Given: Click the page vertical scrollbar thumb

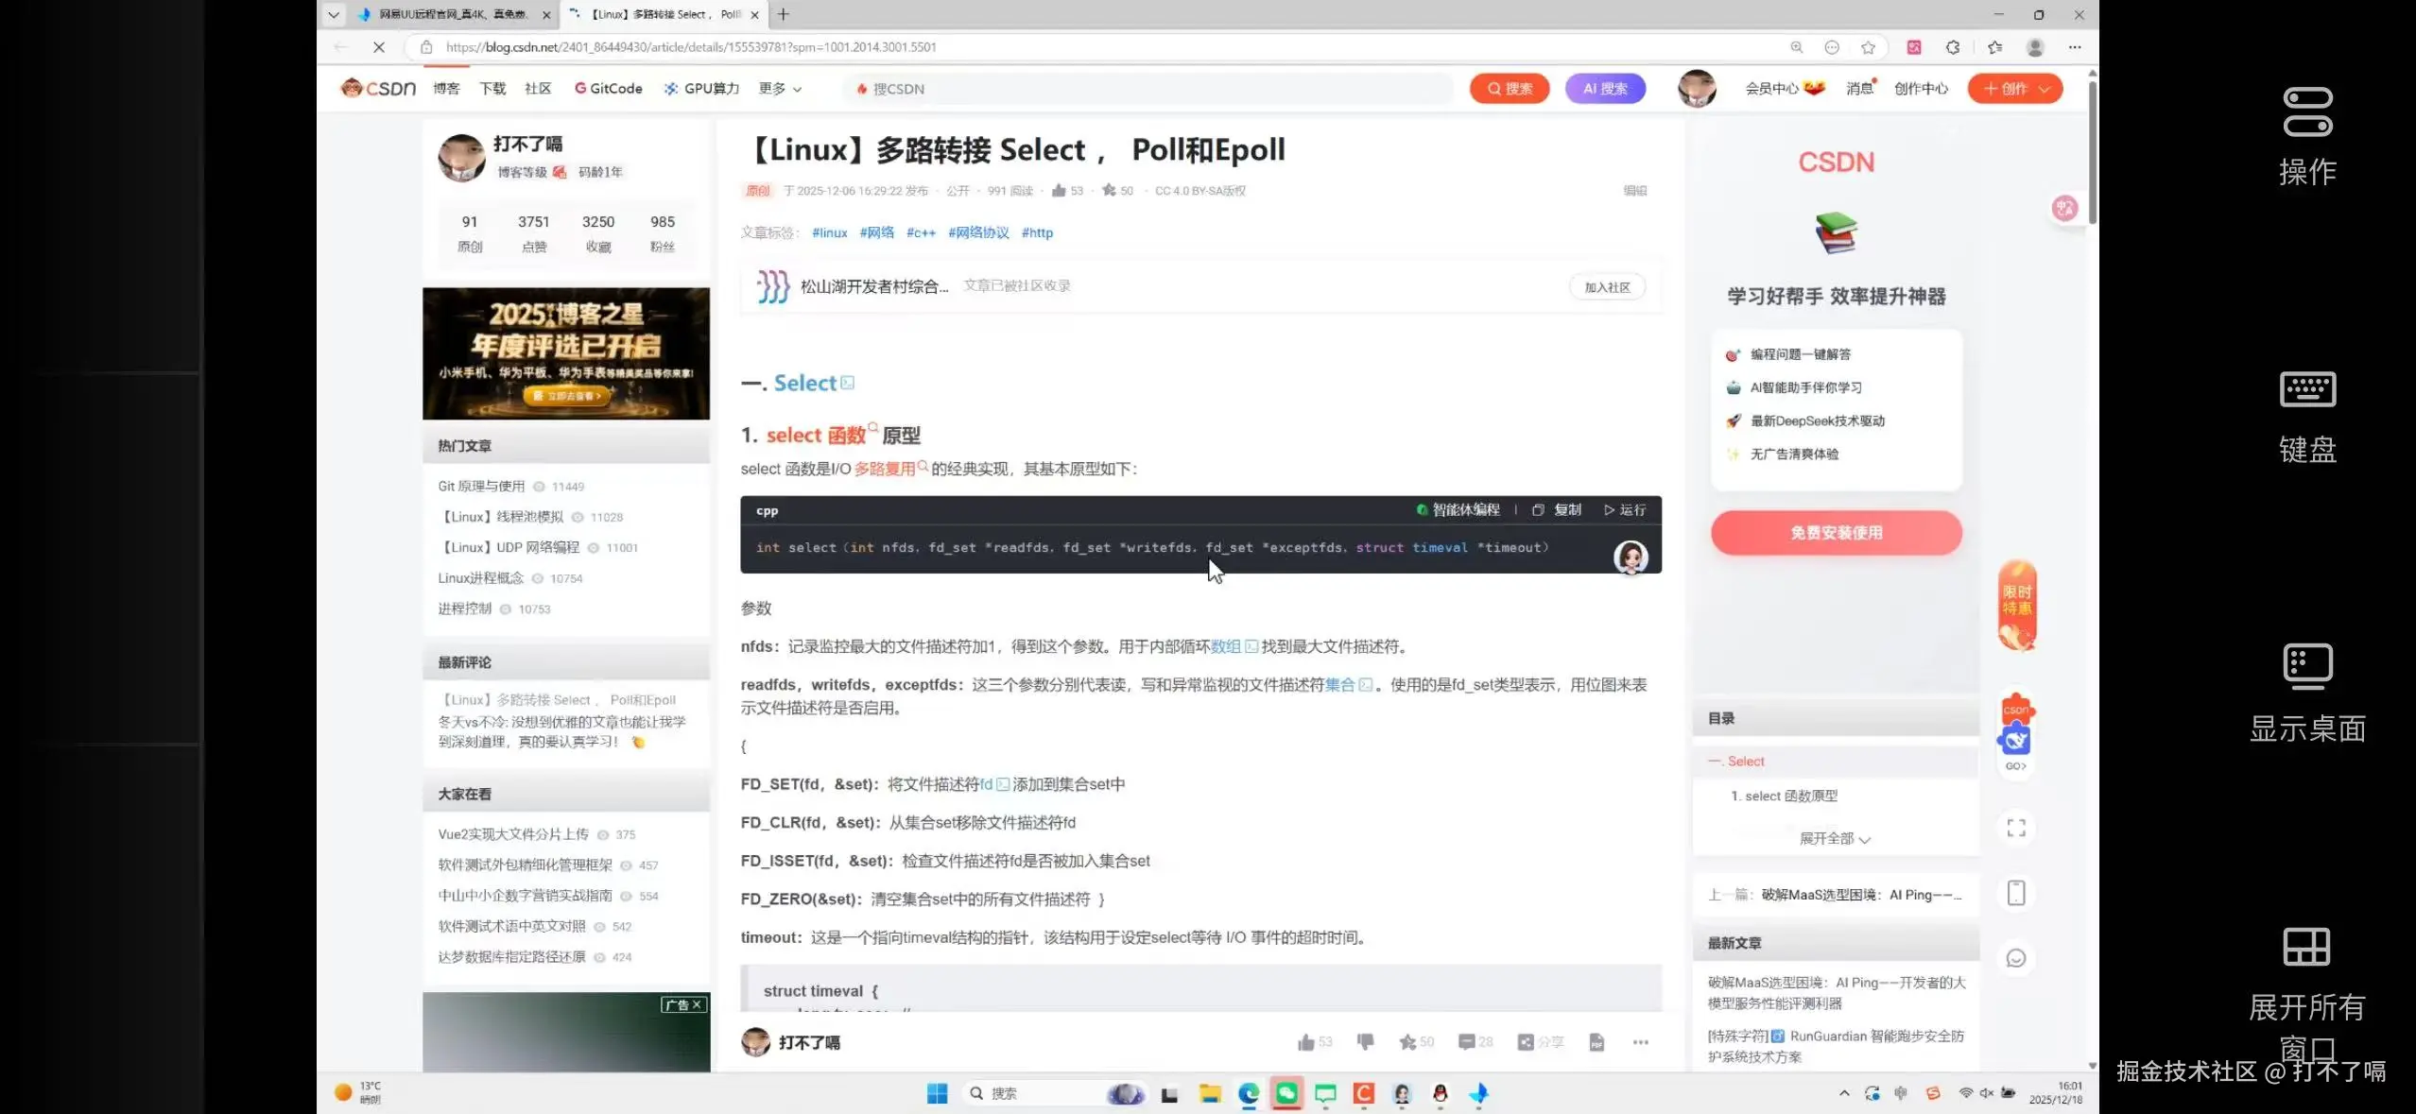Looking at the screenshot, I should [x=2092, y=151].
